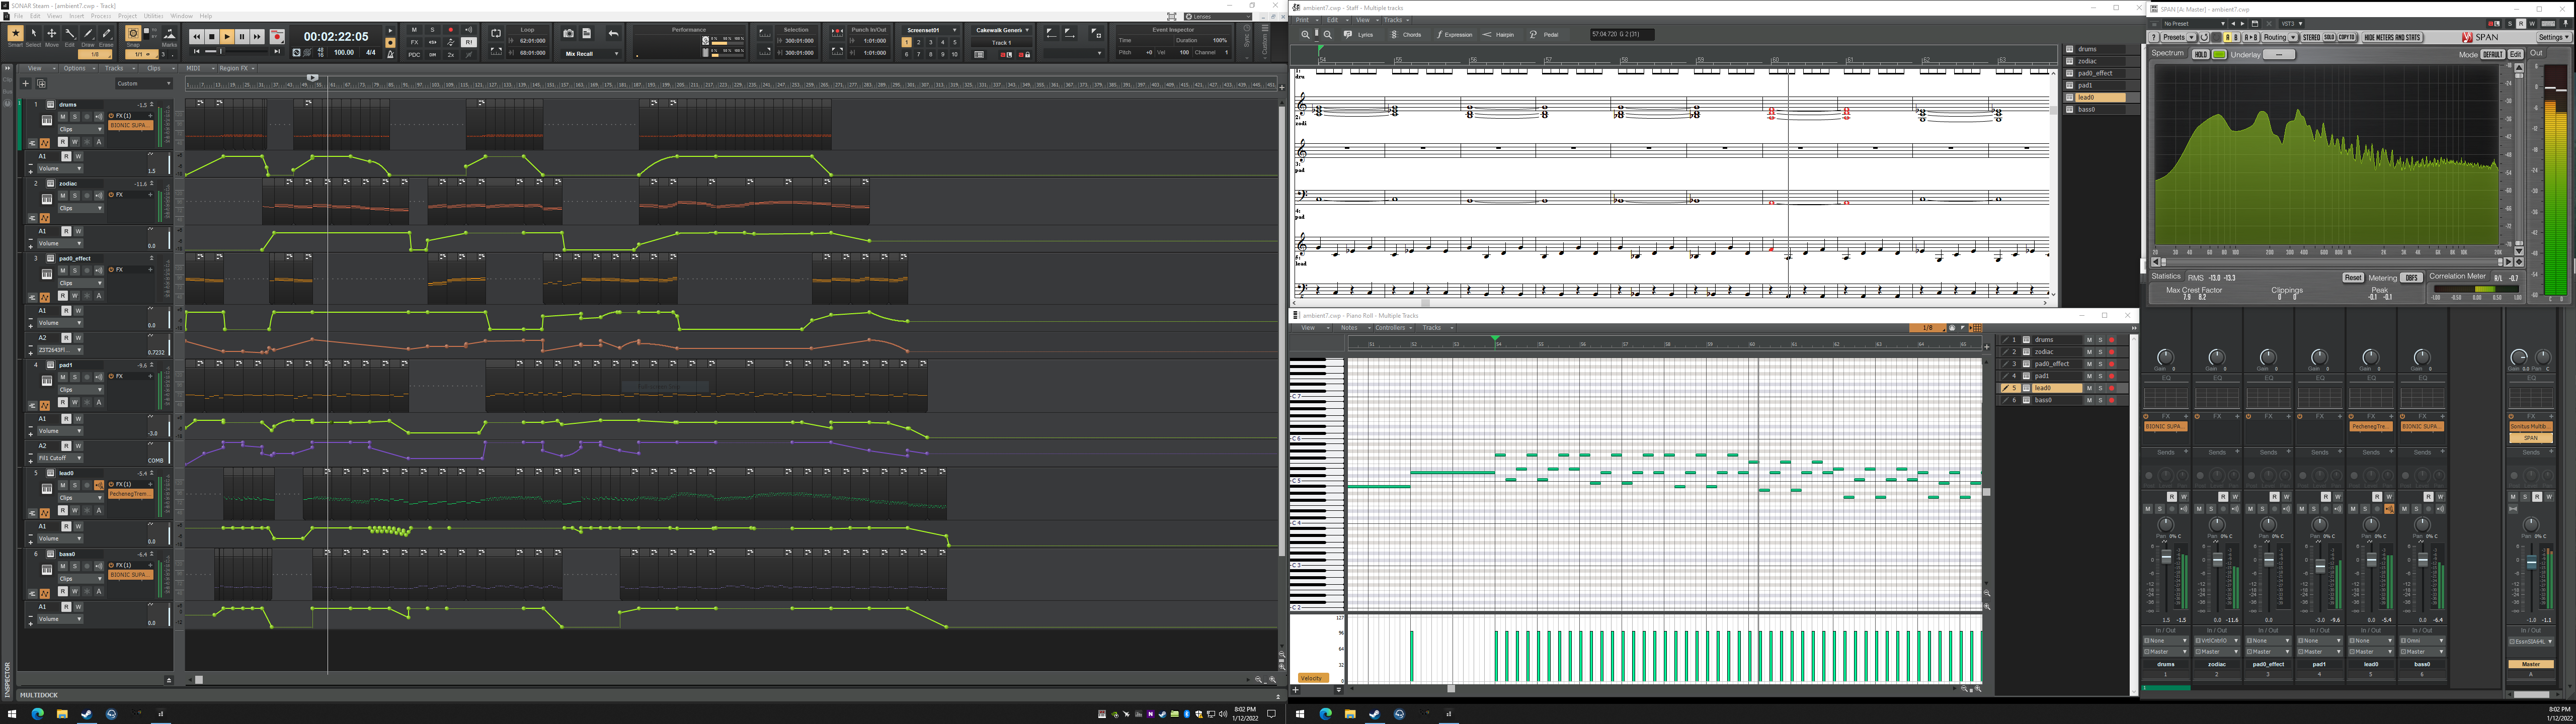Open the Project menu

tap(128, 16)
